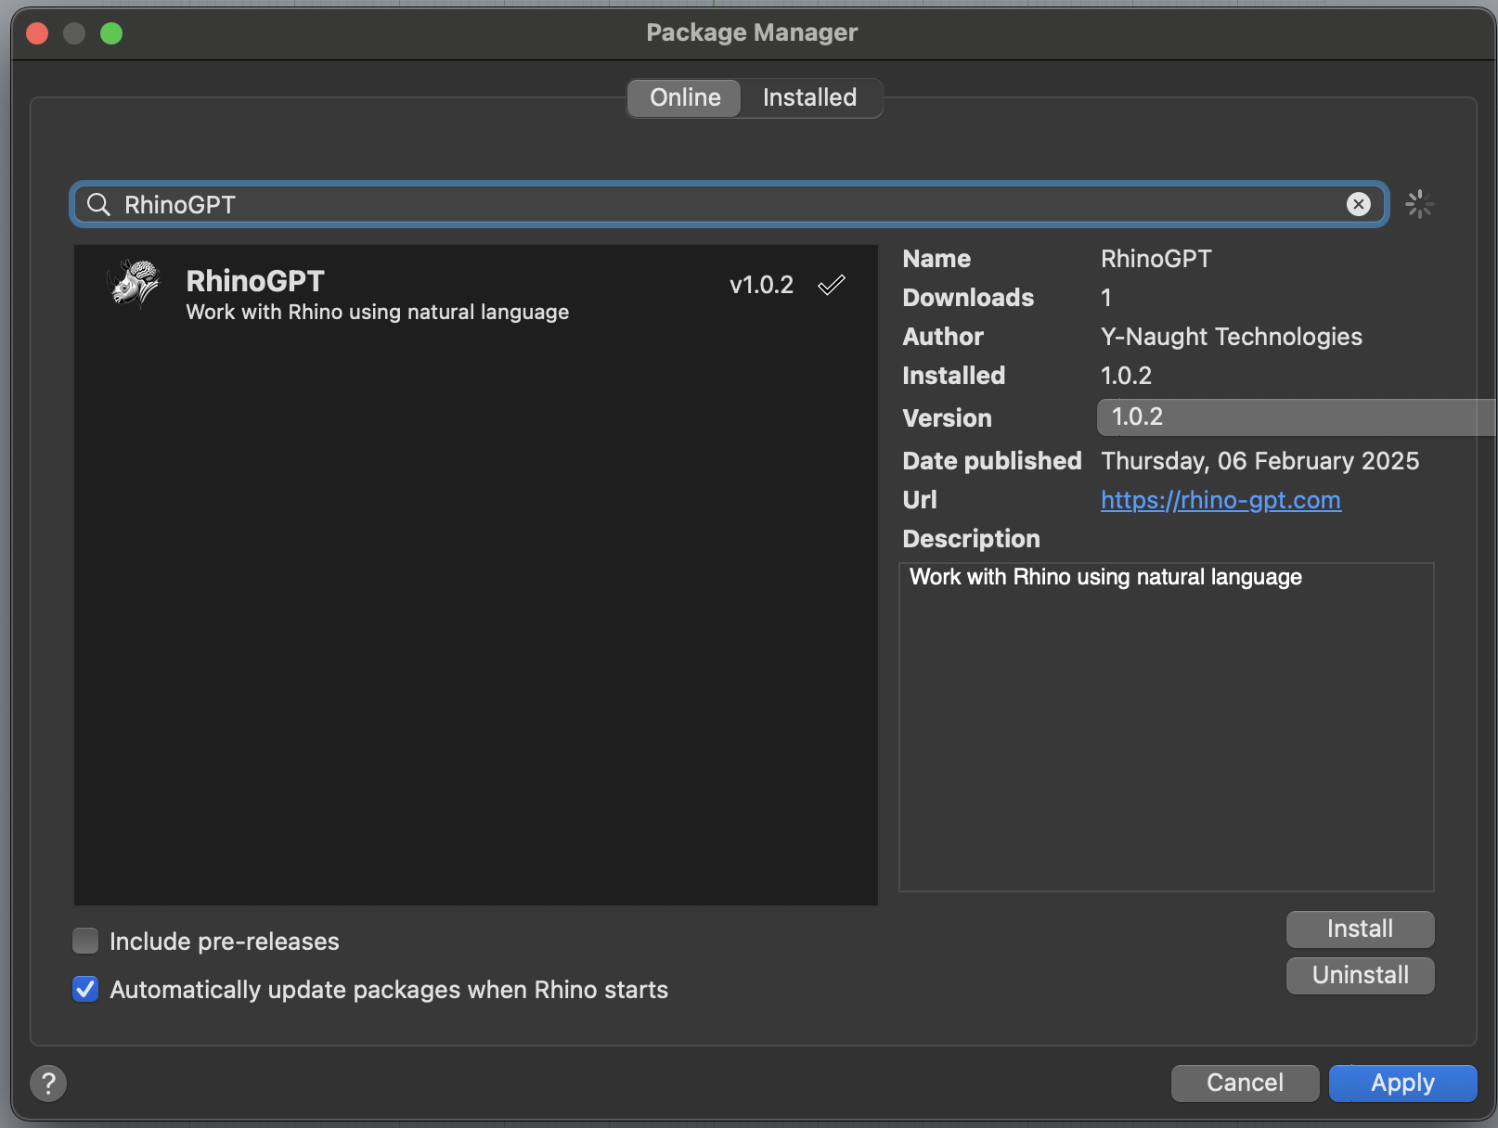Click Apply to confirm changes
The width and height of the screenshot is (1498, 1128).
click(1402, 1083)
